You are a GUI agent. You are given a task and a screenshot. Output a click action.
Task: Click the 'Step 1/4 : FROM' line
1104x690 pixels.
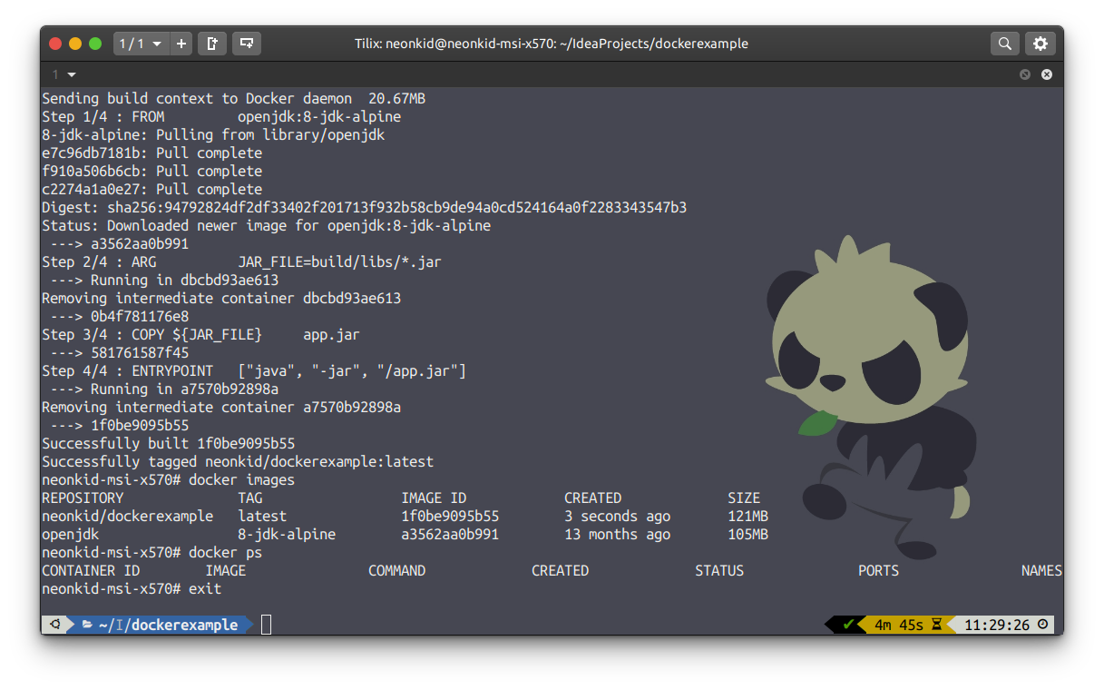[x=221, y=117]
